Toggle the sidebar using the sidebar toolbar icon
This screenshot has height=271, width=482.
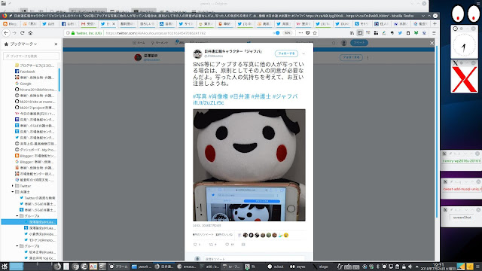click(360, 33)
